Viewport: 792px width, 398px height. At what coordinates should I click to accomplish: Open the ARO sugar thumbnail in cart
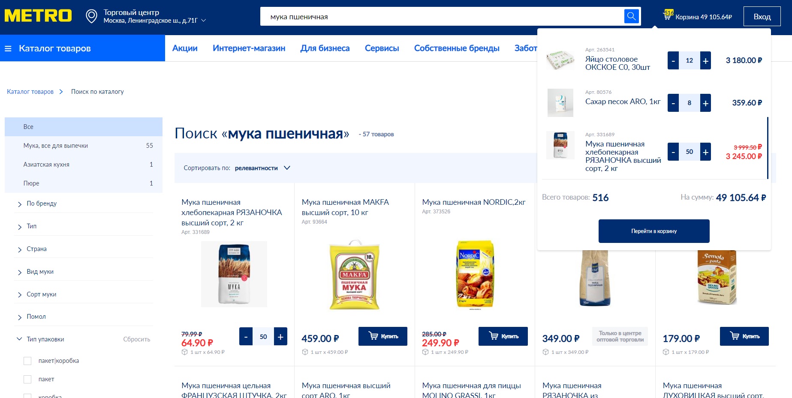pos(560,103)
